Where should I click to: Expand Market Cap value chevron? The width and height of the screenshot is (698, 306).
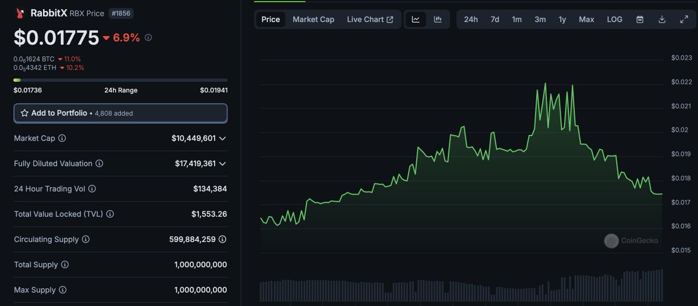pyautogui.click(x=223, y=138)
